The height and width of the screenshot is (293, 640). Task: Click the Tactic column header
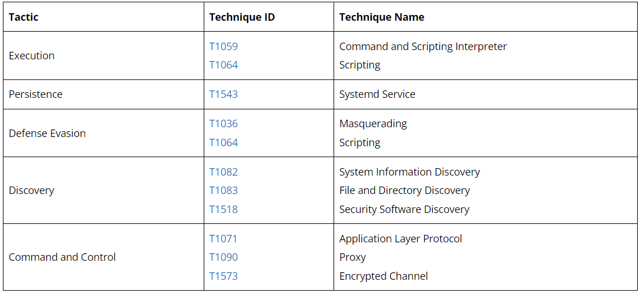[24, 17]
